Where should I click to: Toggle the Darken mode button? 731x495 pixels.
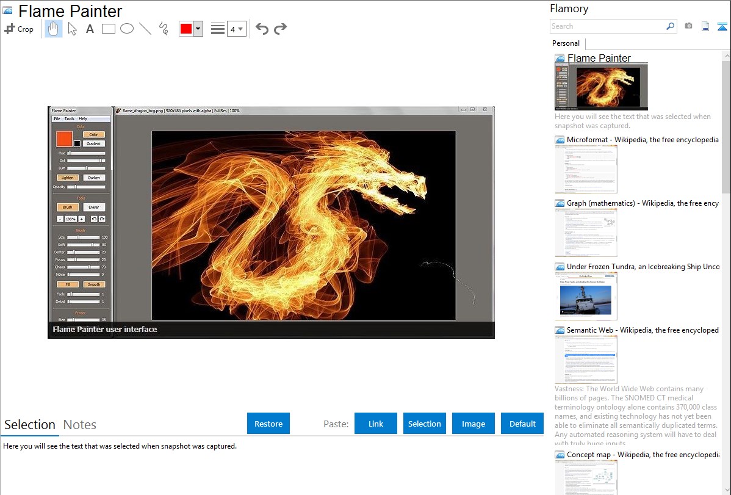(94, 178)
